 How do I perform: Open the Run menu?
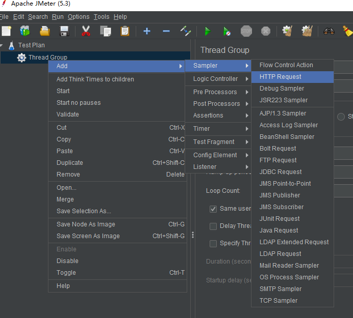click(x=58, y=17)
